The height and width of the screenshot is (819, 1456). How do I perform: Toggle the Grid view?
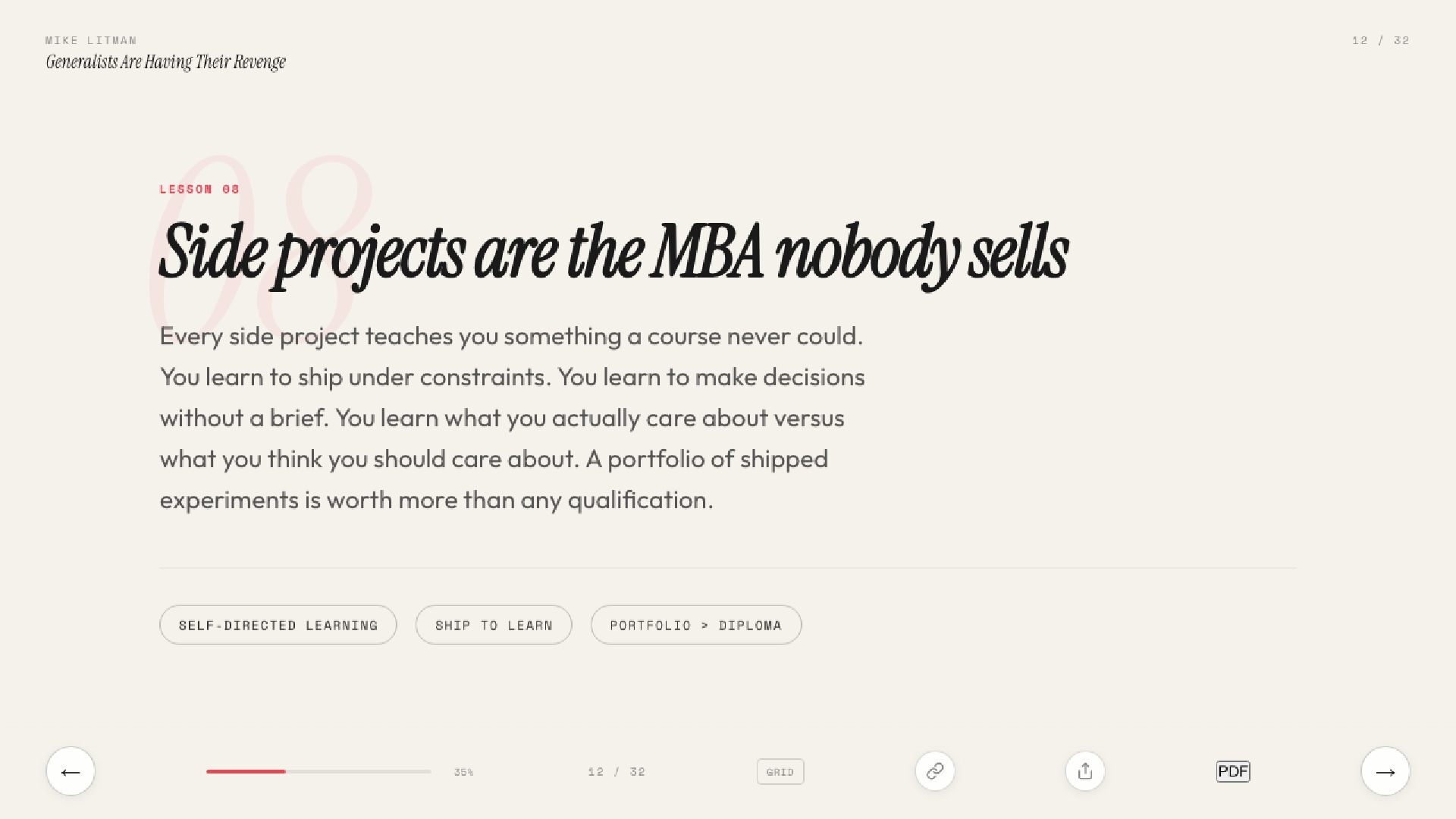click(x=780, y=772)
